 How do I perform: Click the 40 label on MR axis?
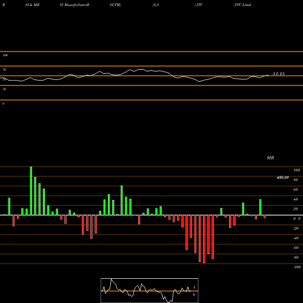(296, 199)
